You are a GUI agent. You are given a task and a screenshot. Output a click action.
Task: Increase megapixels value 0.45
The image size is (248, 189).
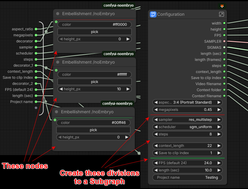click(219, 110)
